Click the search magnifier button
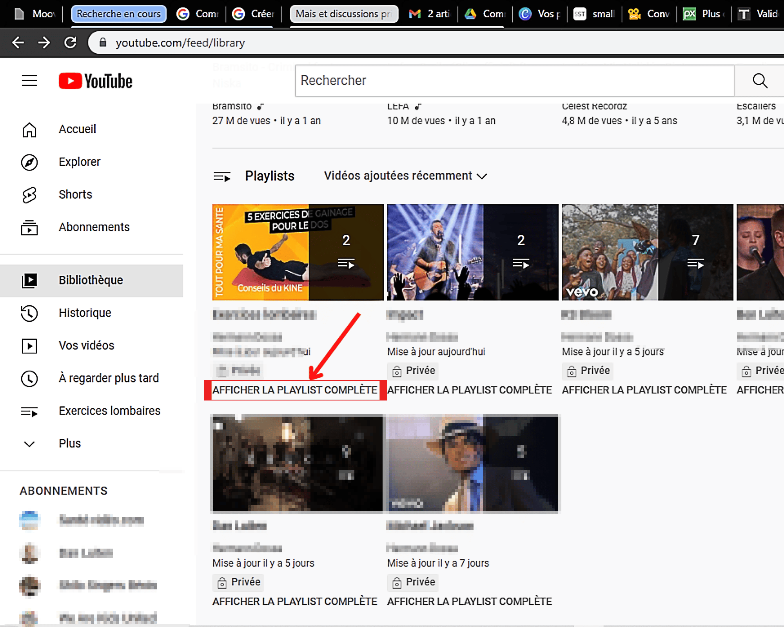This screenshot has height=627, width=784. tap(760, 81)
